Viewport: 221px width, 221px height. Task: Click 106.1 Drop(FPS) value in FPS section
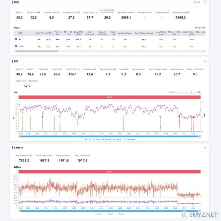click(72, 74)
